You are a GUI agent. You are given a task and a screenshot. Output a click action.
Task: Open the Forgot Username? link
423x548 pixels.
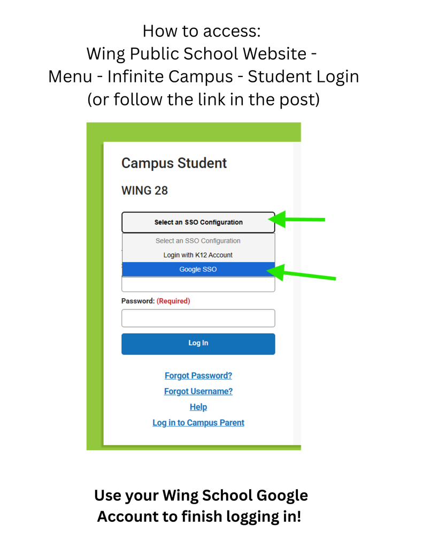tap(198, 391)
